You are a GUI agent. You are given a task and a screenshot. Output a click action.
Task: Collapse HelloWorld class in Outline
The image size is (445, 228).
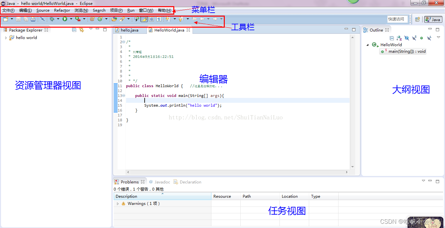point(368,45)
